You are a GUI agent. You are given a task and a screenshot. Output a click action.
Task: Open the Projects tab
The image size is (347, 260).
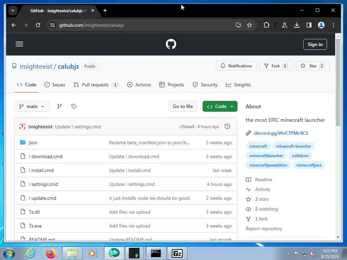click(x=172, y=85)
